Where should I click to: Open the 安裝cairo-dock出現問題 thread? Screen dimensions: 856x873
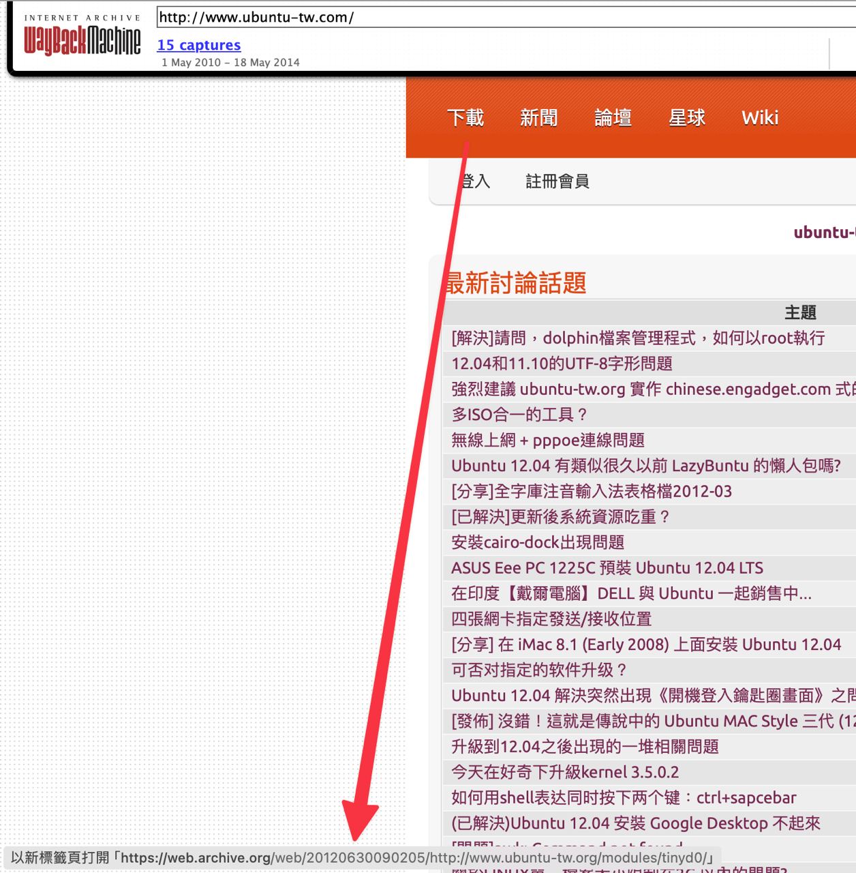tap(538, 543)
